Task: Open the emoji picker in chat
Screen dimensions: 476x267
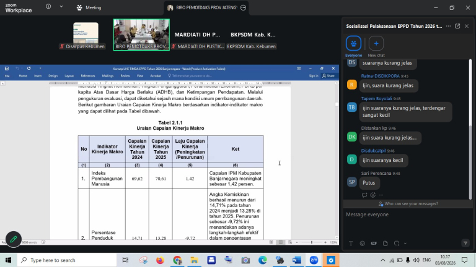Action: click(x=362, y=244)
